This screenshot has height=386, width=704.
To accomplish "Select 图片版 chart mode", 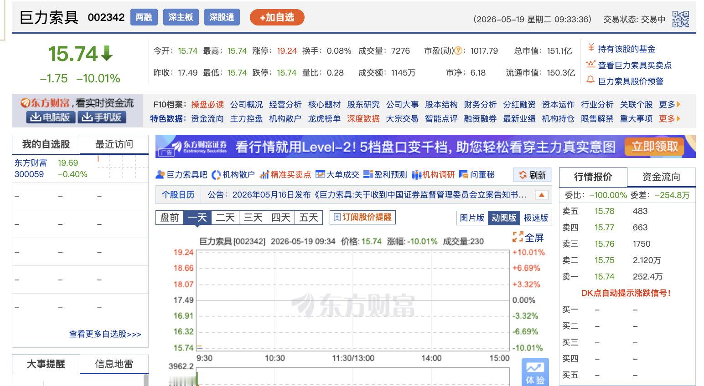I will pyautogui.click(x=472, y=218).
